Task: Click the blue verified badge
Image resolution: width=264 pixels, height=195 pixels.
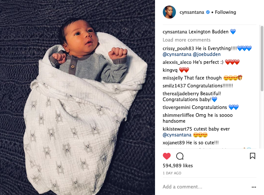Action: tap(208, 12)
